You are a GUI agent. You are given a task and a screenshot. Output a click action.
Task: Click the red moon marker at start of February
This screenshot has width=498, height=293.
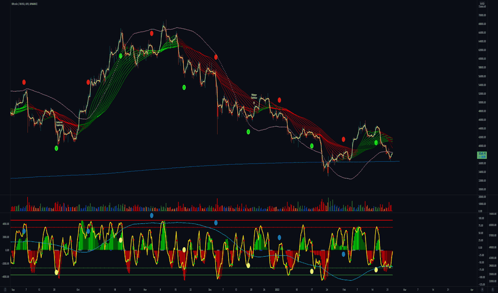coord(344,140)
